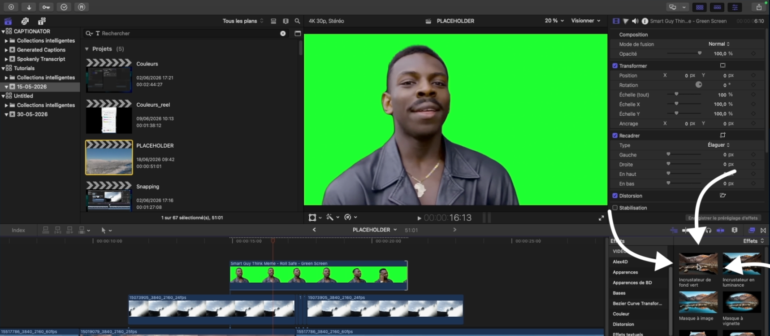Open the Élaguer crop type popup
770x336 pixels.
(718, 145)
